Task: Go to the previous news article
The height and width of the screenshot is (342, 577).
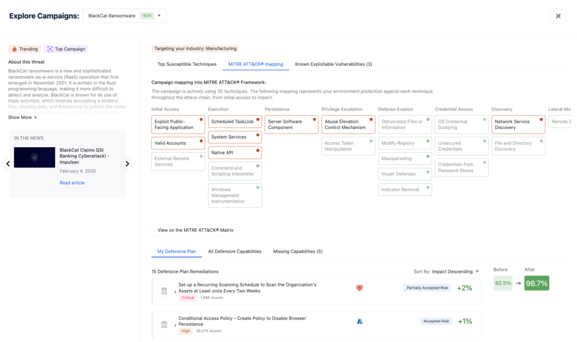Action: 8,163
